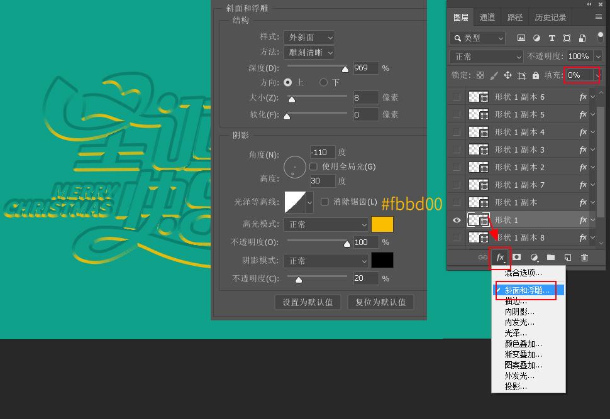Open the 高光模式 dropdown
This screenshot has height=419, width=610.
click(326, 224)
